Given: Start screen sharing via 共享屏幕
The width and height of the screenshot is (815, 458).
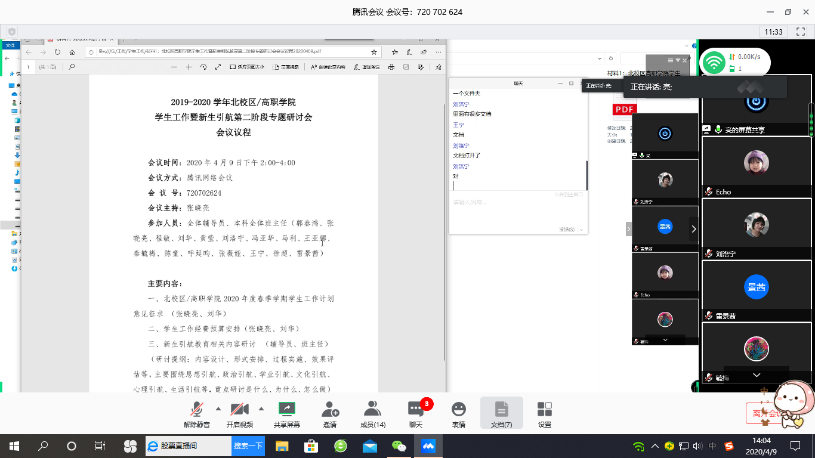Looking at the screenshot, I should tap(286, 414).
